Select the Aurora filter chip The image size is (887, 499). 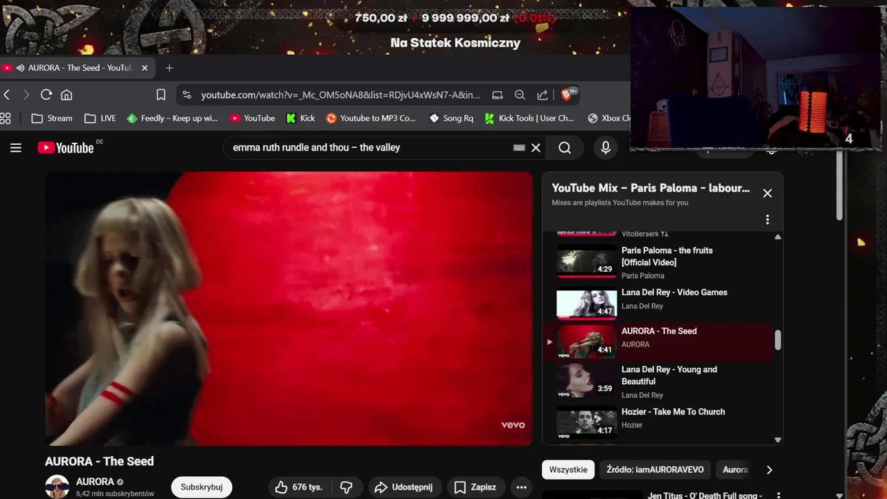coord(735,470)
